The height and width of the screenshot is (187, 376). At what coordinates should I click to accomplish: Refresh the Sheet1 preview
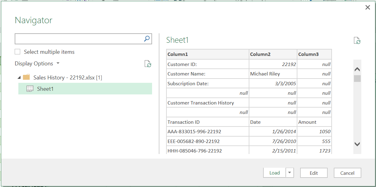pyautogui.click(x=357, y=41)
